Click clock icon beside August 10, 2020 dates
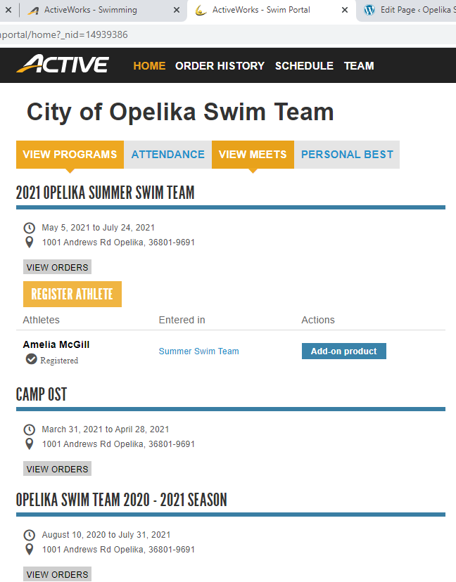 [30, 535]
